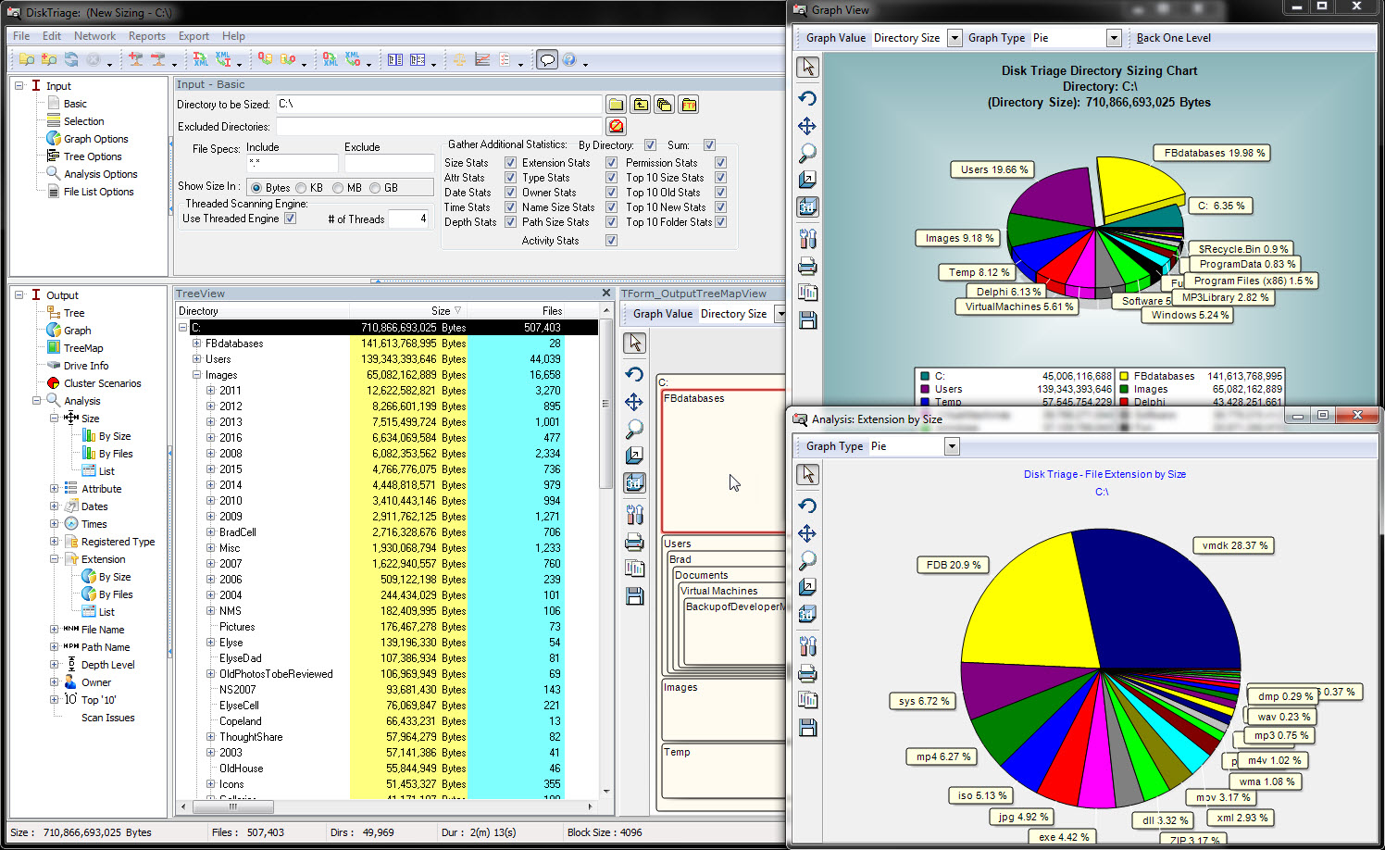Click the zoom tool in TreeMap view toolbar
Viewport: 1385px width, 850px height.
pyautogui.click(x=634, y=429)
